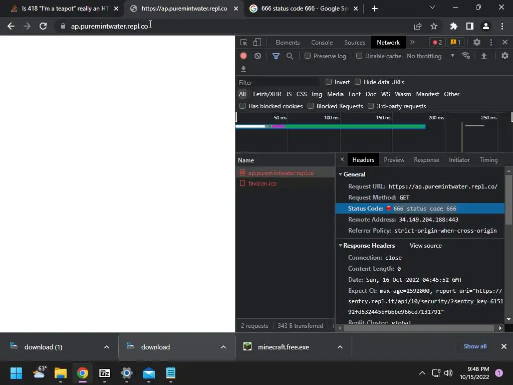513x385 pixels.
Task: Share this page icon in address bar
Action: coord(418,26)
